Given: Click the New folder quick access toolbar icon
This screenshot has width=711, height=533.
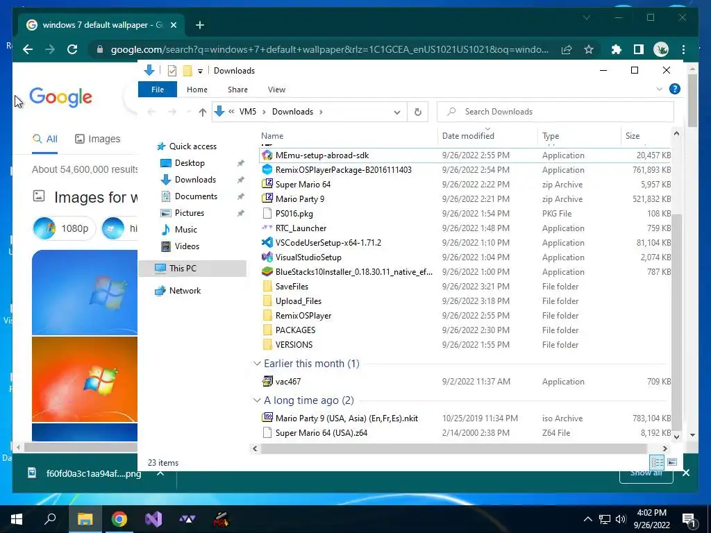Looking at the screenshot, I should [187, 71].
